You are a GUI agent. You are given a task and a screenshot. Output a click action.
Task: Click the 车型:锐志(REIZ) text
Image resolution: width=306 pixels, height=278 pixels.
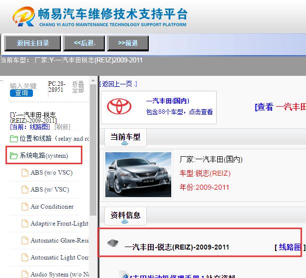[x=205, y=173]
